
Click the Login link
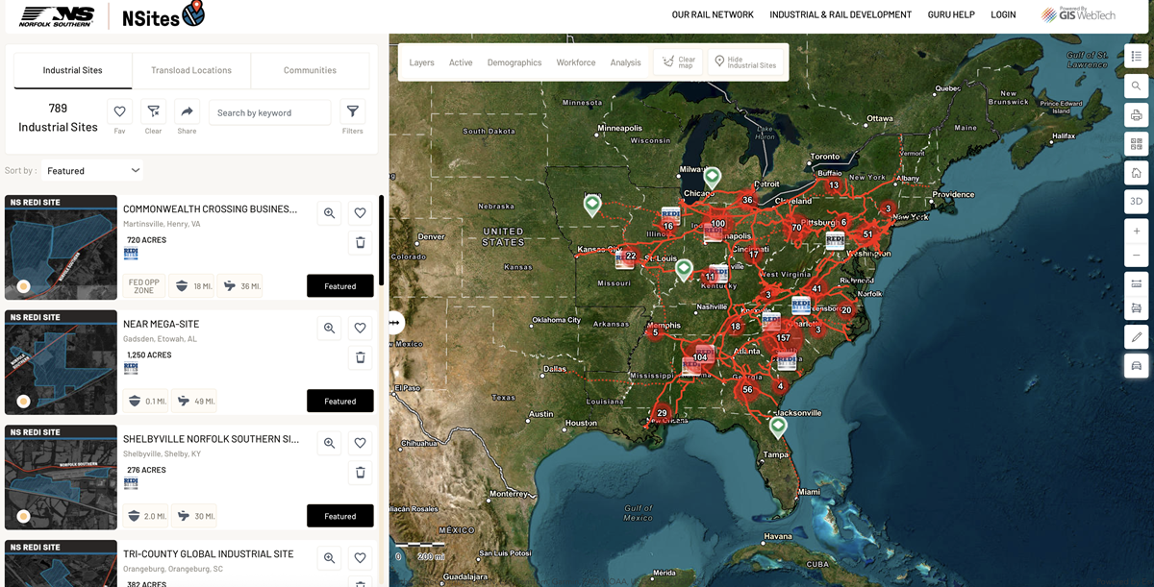tap(1003, 14)
